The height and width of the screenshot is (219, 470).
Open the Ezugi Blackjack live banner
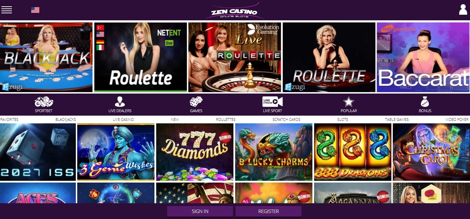pyautogui.click(x=46, y=57)
